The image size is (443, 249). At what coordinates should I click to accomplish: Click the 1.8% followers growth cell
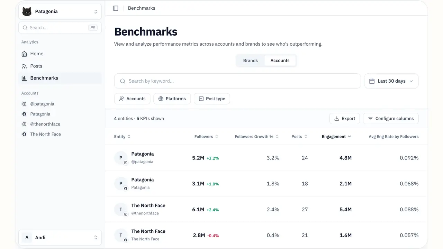pyautogui.click(x=273, y=184)
